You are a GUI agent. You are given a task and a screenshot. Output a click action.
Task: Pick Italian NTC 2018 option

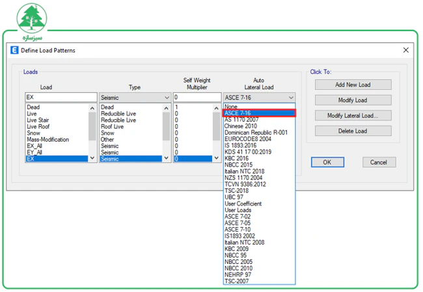(x=259, y=171)
